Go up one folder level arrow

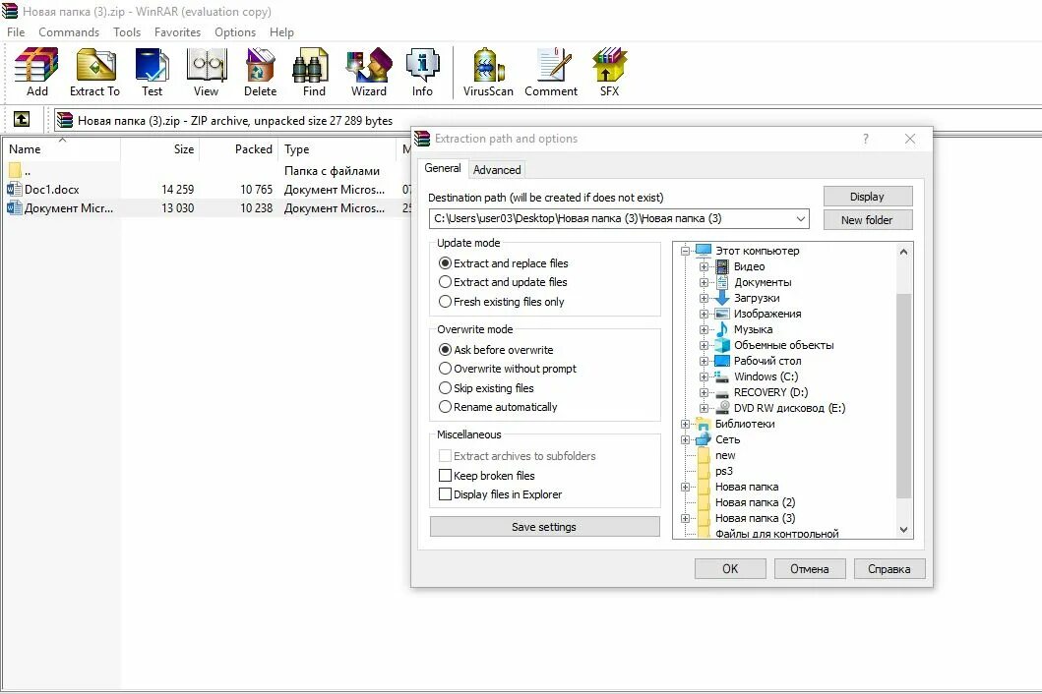pos(22,120)
